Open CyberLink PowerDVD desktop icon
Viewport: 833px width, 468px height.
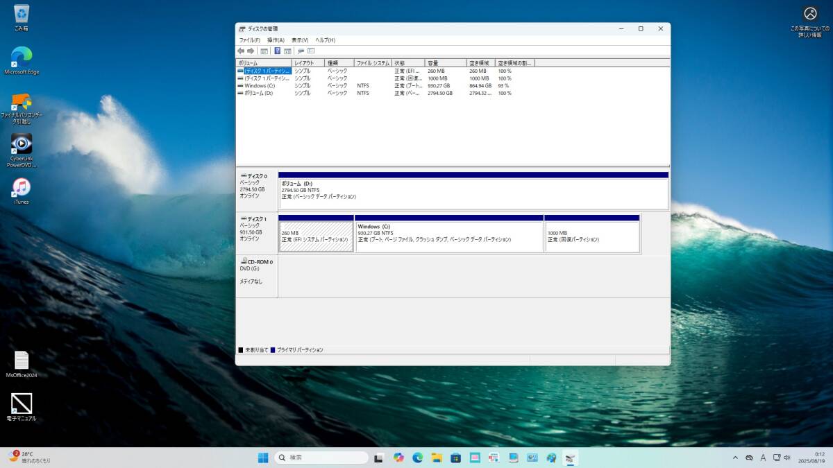point(22,144)
